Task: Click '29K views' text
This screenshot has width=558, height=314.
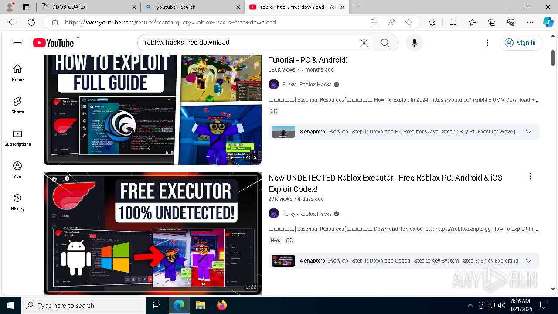Action: pos(280,199)
